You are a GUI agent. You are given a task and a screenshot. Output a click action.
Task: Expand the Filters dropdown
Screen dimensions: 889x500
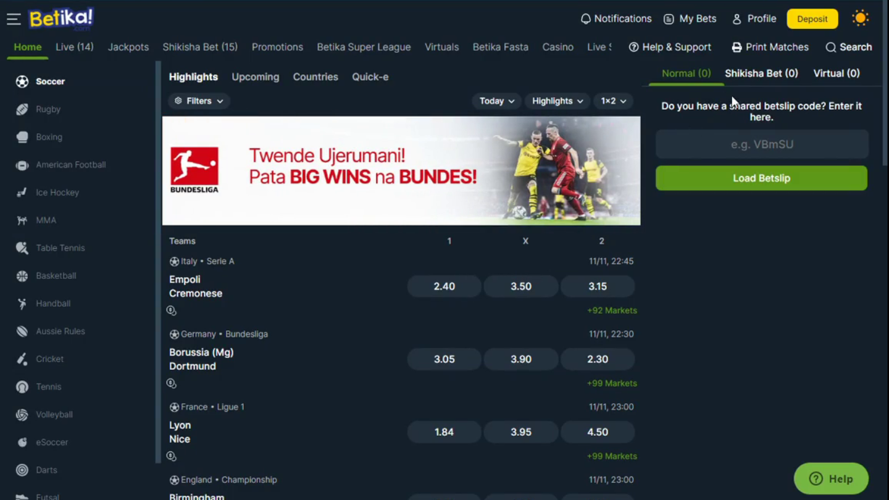tap(199, 101)
